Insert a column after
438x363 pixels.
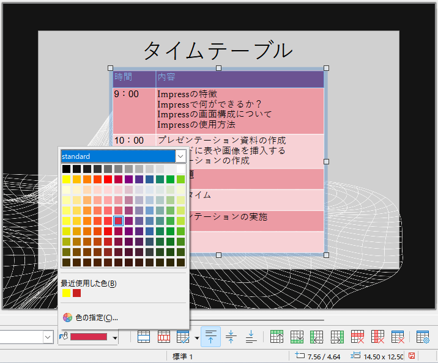pyautogui.click(x=337, y=337)
